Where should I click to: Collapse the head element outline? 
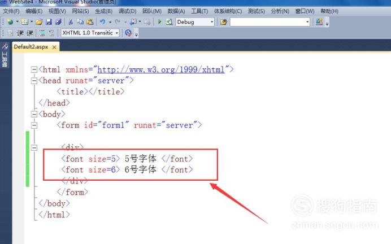pyautogui.click(x=34, y=81)
